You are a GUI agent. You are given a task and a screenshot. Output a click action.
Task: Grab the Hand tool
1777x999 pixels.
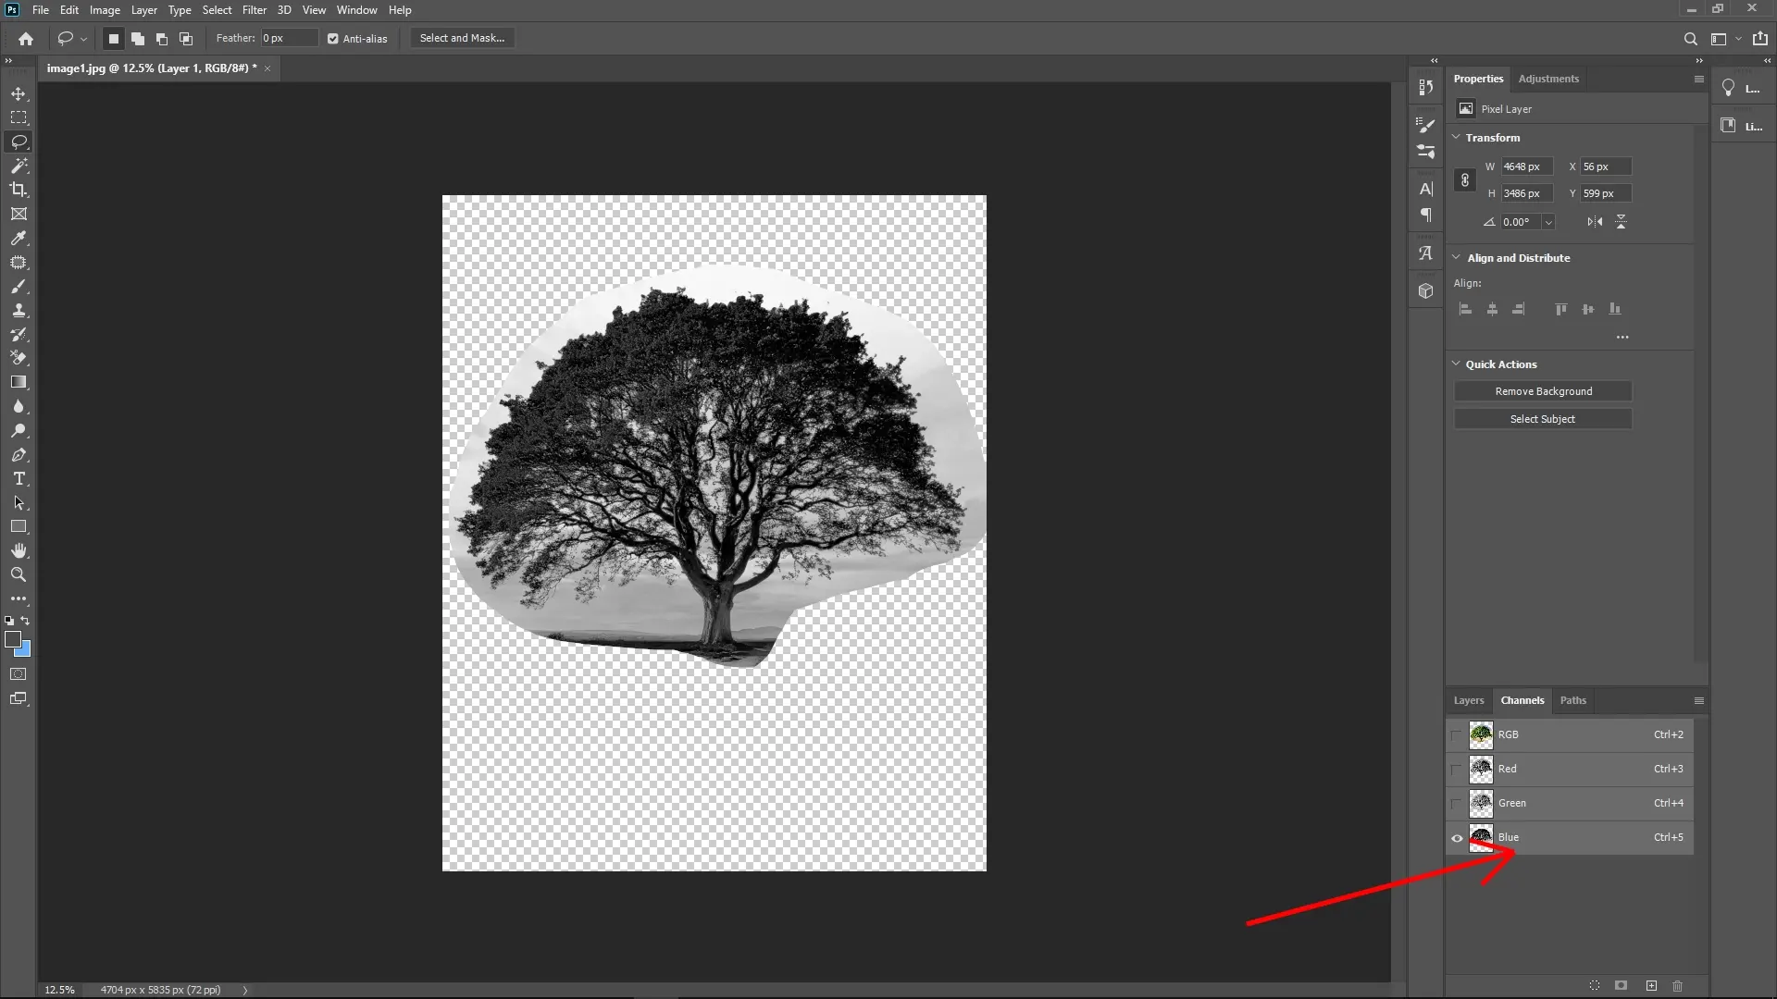click(19, 550)
